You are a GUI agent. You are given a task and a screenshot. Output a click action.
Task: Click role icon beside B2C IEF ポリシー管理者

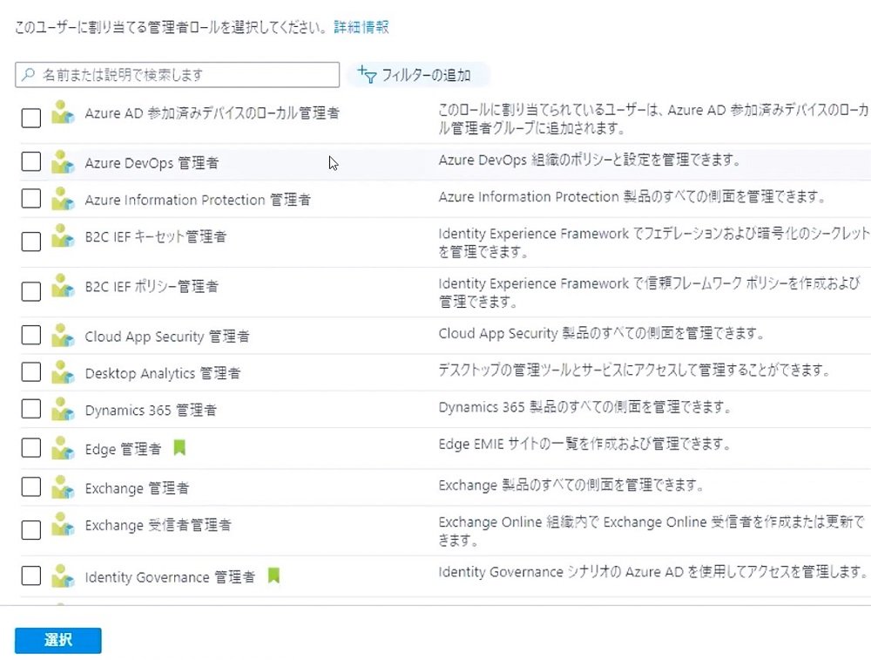pos(63,285)
